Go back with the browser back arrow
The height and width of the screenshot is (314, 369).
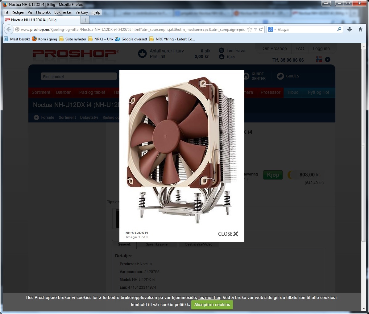pyautogui.click(x=9, y=29)
